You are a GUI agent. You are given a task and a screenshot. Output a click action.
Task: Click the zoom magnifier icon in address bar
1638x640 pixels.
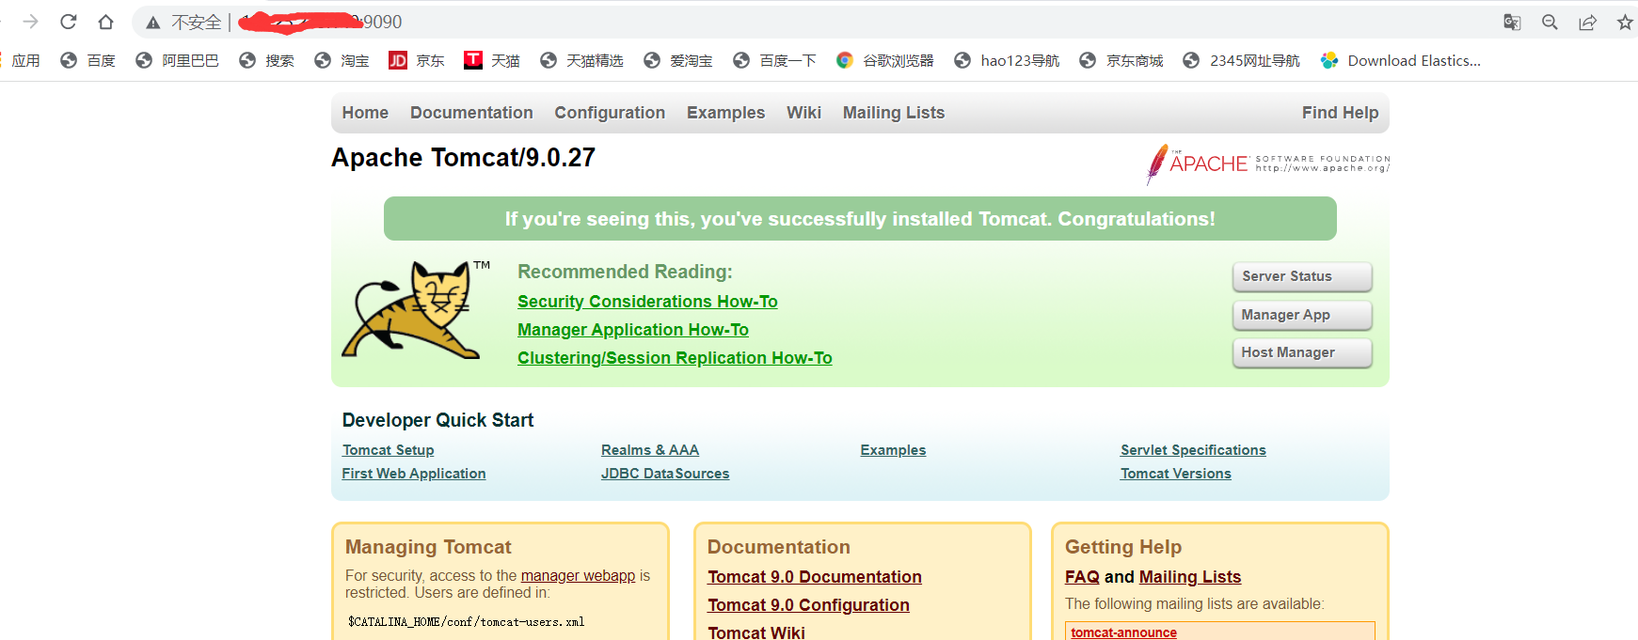1550,22
